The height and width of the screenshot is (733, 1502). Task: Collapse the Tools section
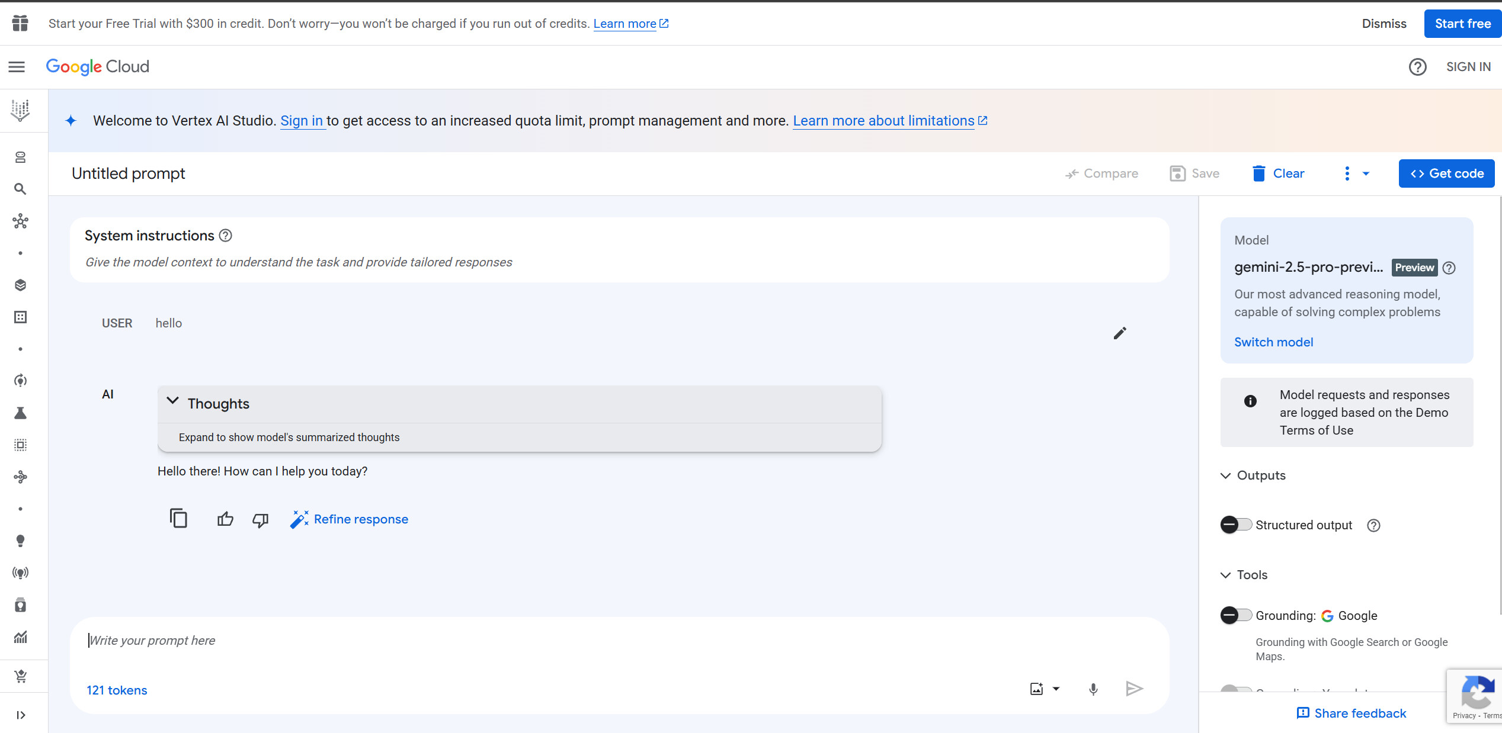(x=1226, y=575)
